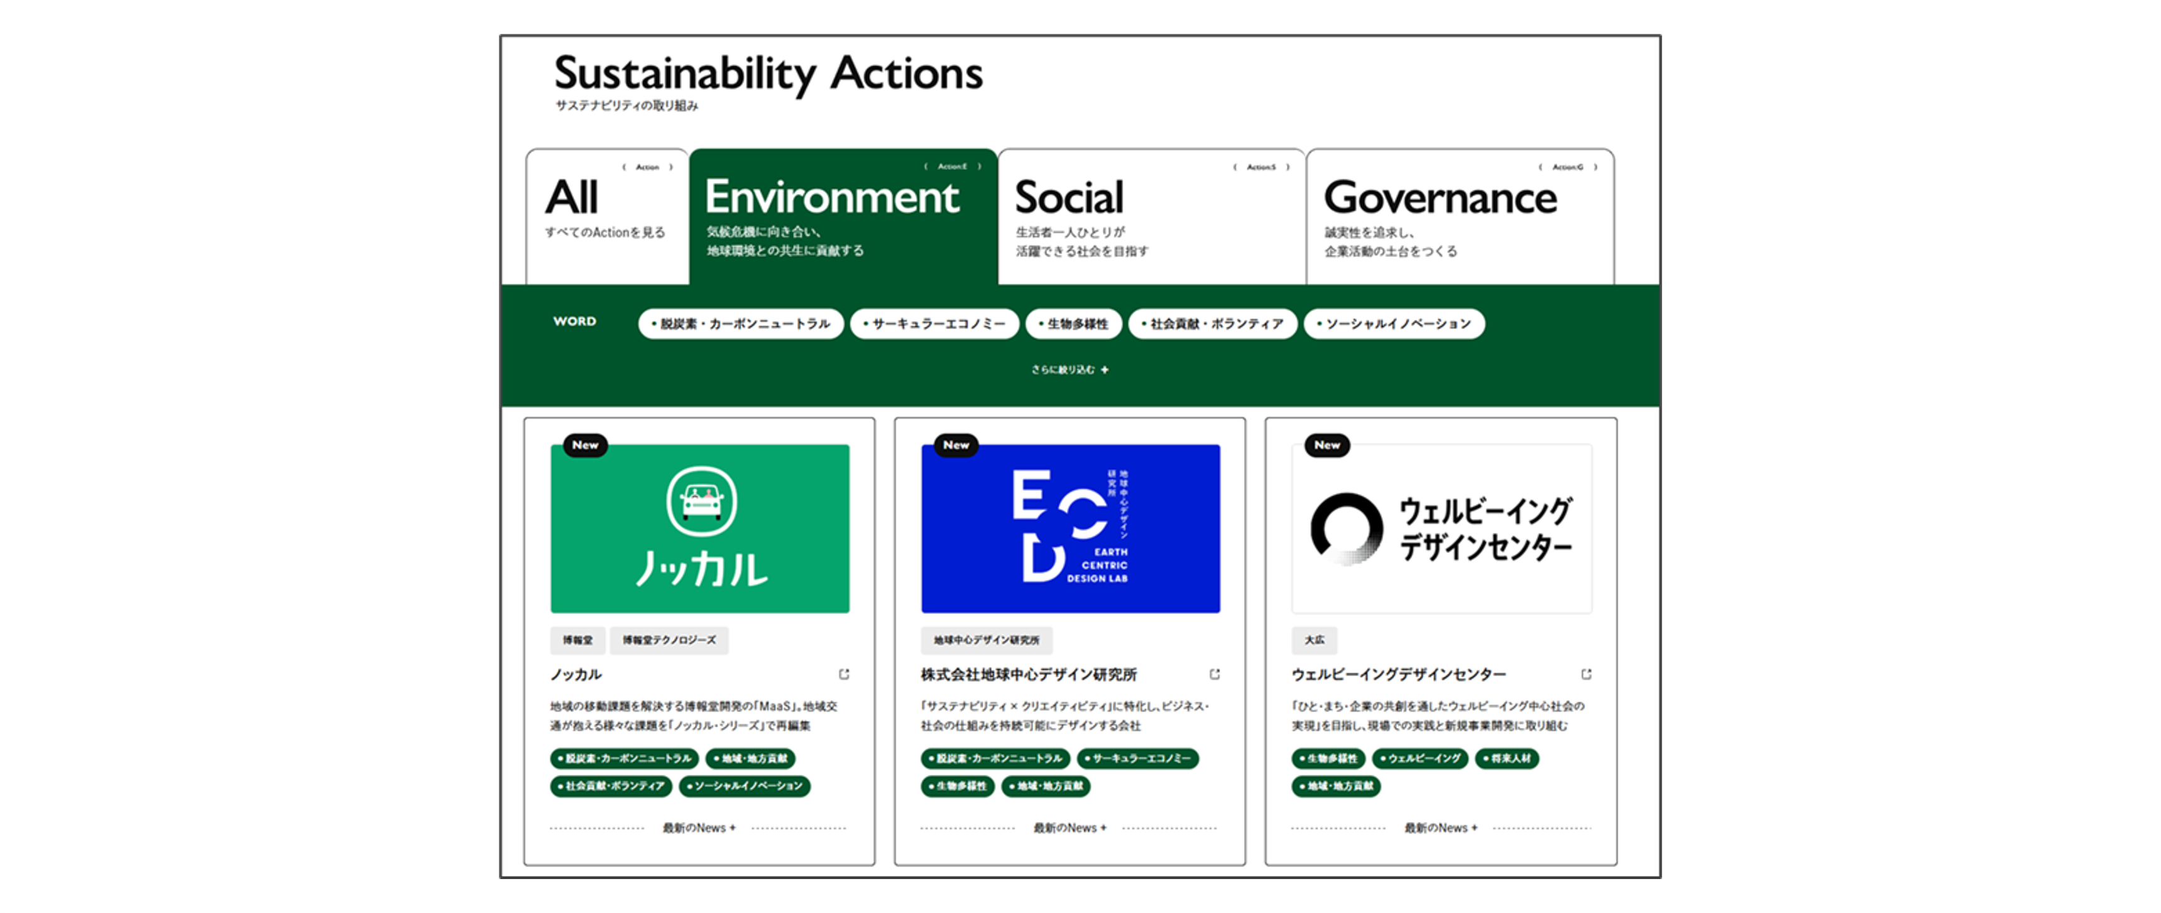Click 博報堂テクノロジーズ company label
The height and width of the screenshot is (913, 2161).
tap(669, 640)
